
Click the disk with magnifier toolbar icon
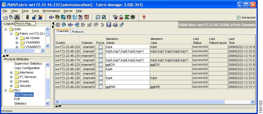click(x=104, y=17)
